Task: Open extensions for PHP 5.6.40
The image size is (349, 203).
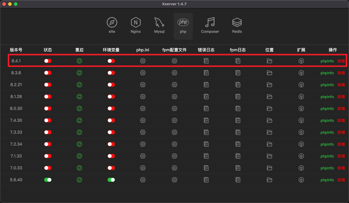Action: coord(301,180)
